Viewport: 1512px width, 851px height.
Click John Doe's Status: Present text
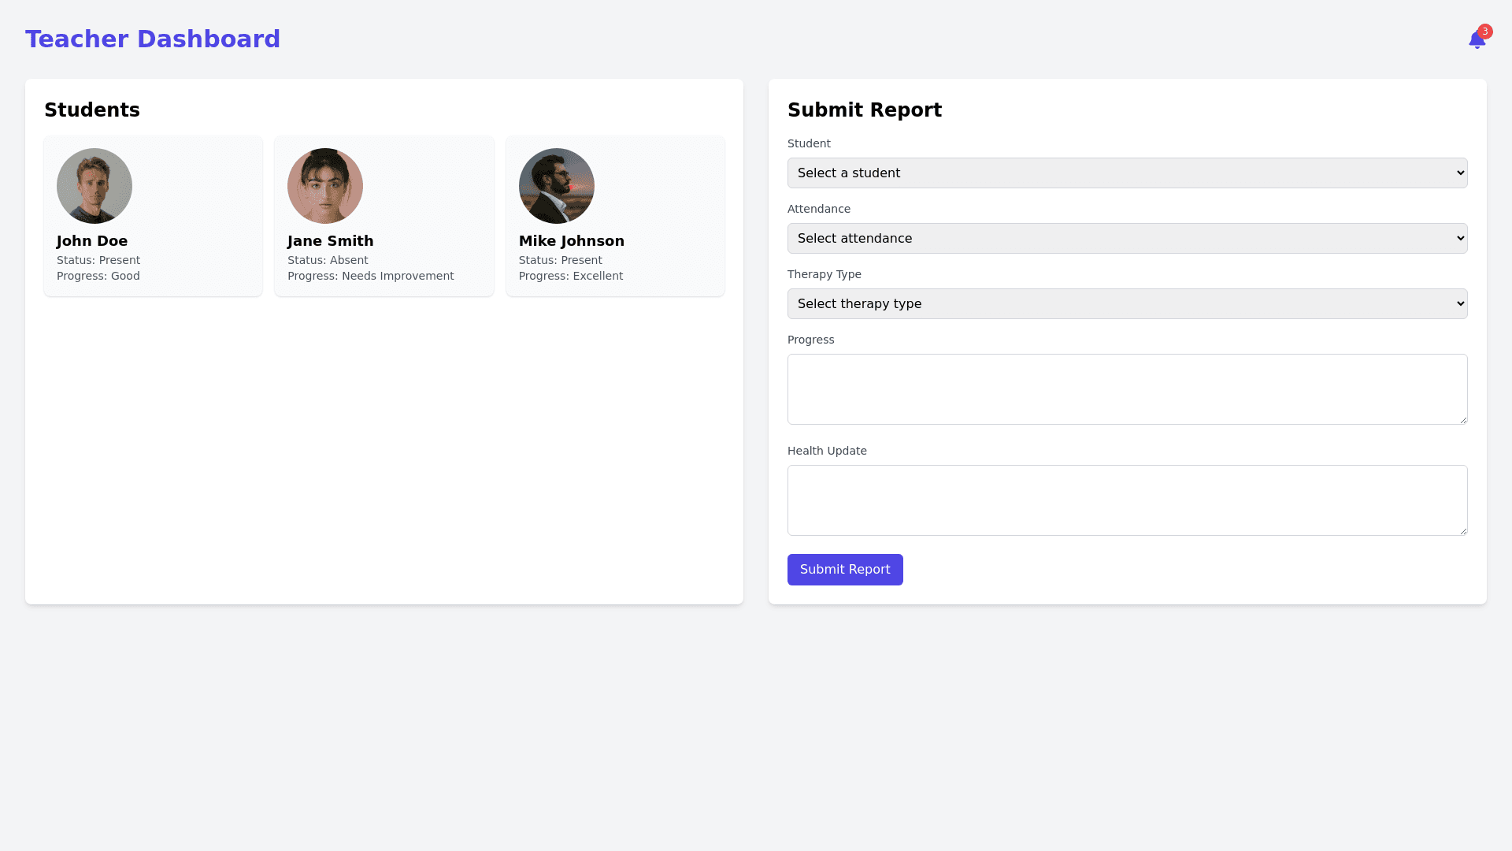pyautogui.click(x=98, y=261)
